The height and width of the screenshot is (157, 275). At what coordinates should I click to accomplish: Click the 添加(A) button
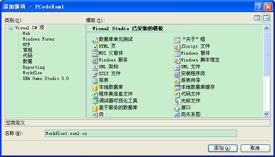tap(223, 148)
